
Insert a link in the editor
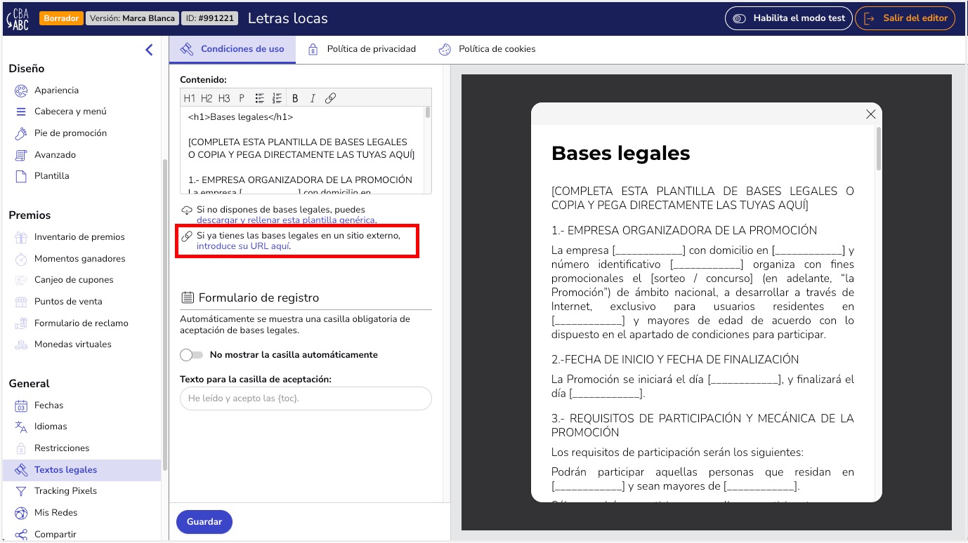coord(330,98)
